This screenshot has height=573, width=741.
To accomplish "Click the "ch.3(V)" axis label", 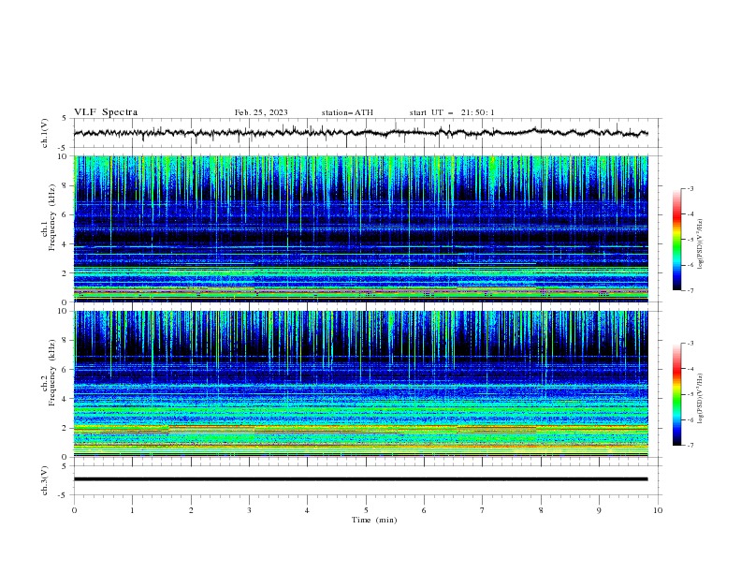I will tap(45, 480).
